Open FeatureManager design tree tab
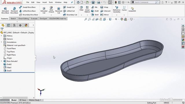185x104 pixels. [3, 25]
